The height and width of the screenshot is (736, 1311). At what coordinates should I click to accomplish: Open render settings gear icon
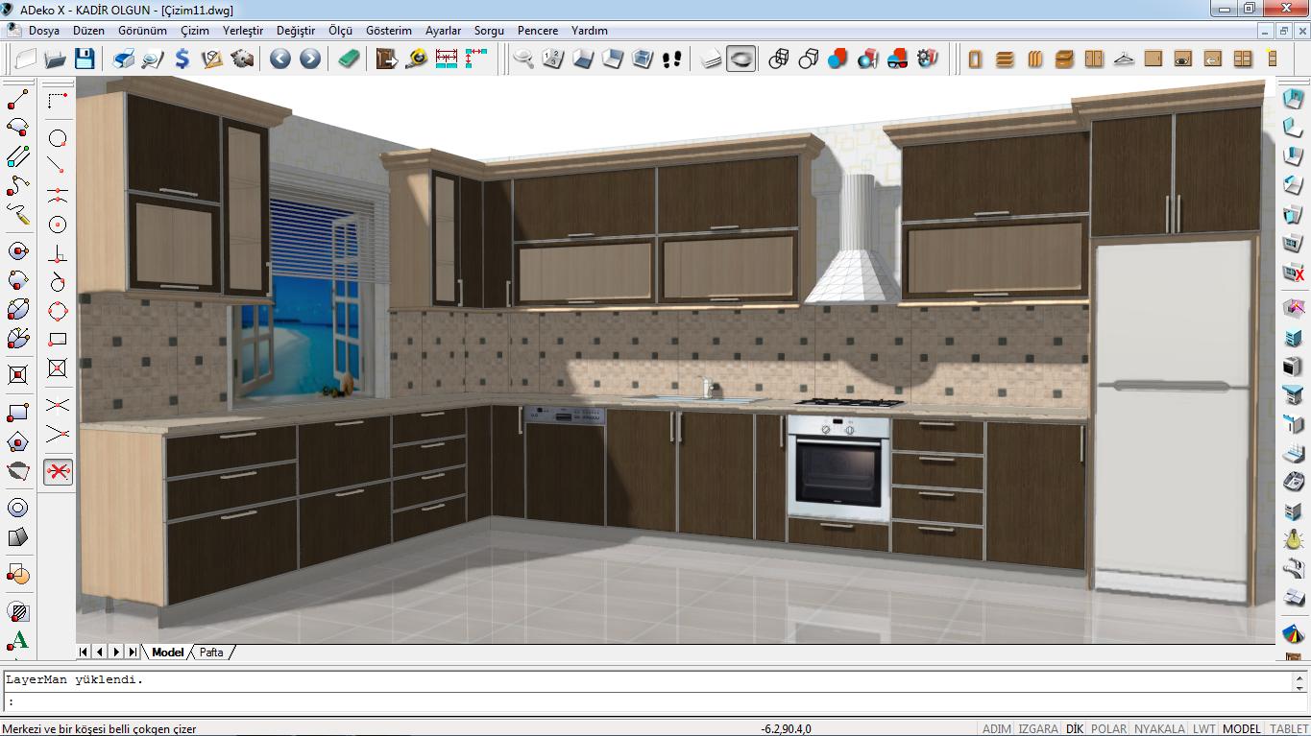pyautogui.click(x=927, y=59)
